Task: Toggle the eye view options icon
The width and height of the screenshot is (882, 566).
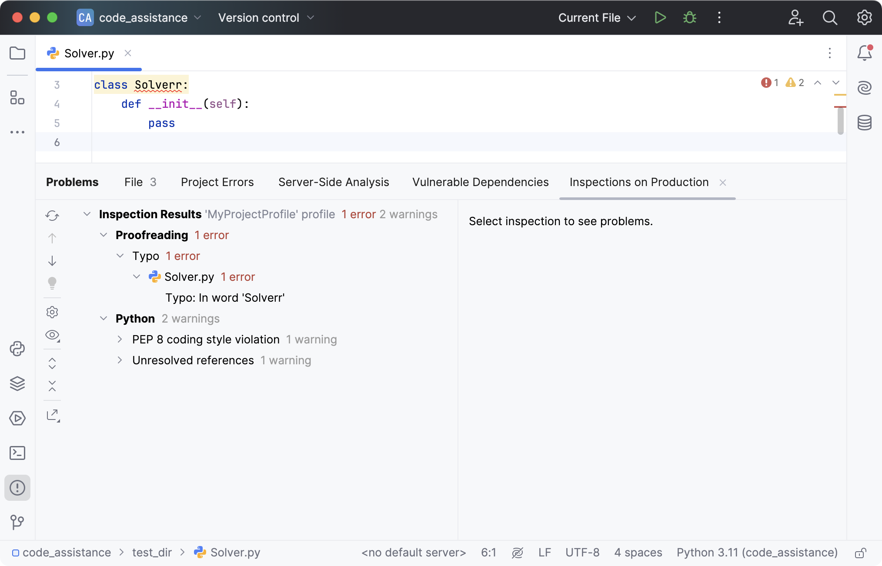Action: point(53,335)
